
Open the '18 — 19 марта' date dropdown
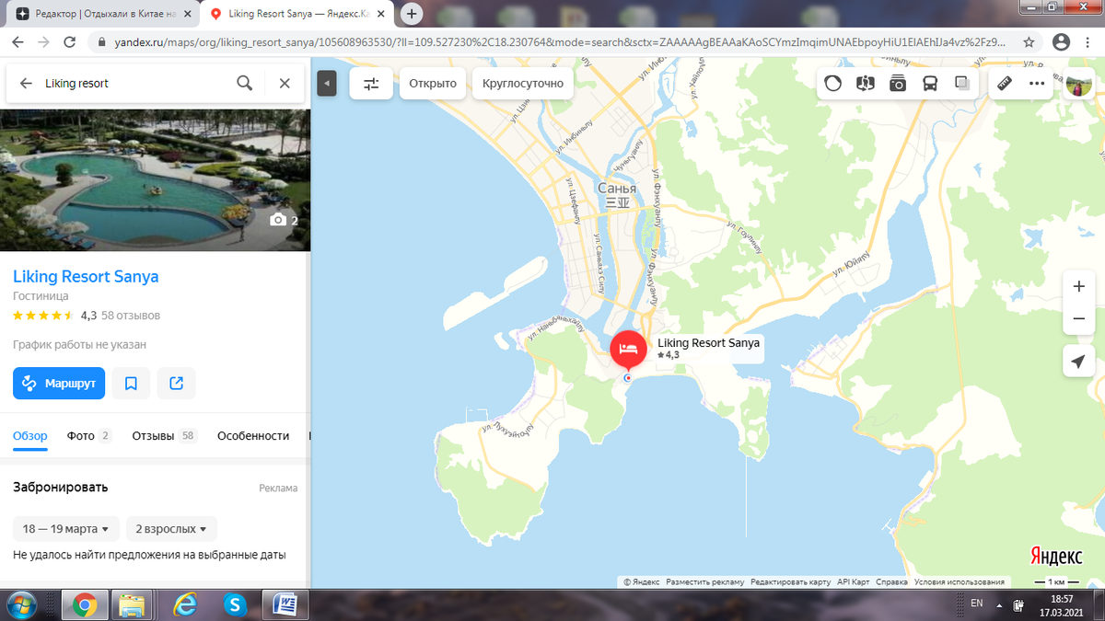point(65,529)
